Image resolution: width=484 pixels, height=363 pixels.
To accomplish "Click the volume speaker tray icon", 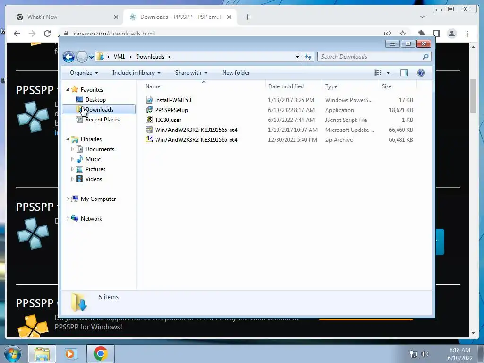I will 425,354.
